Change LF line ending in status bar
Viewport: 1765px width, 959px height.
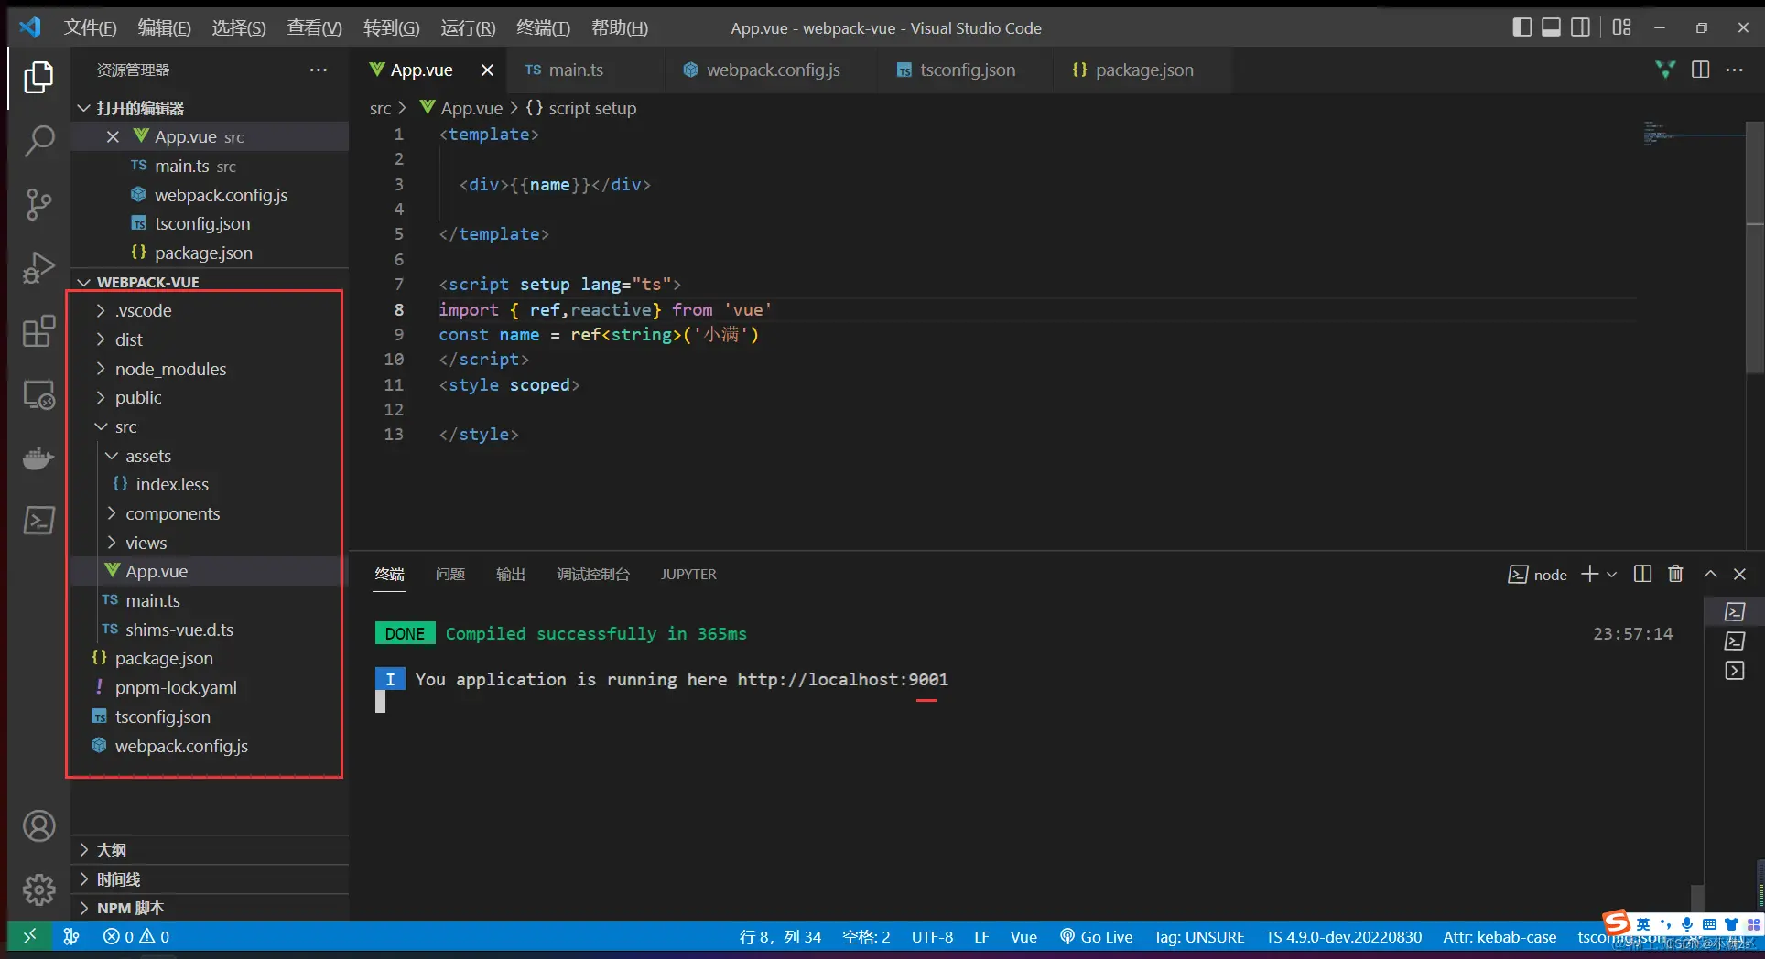tap(981, 936)
